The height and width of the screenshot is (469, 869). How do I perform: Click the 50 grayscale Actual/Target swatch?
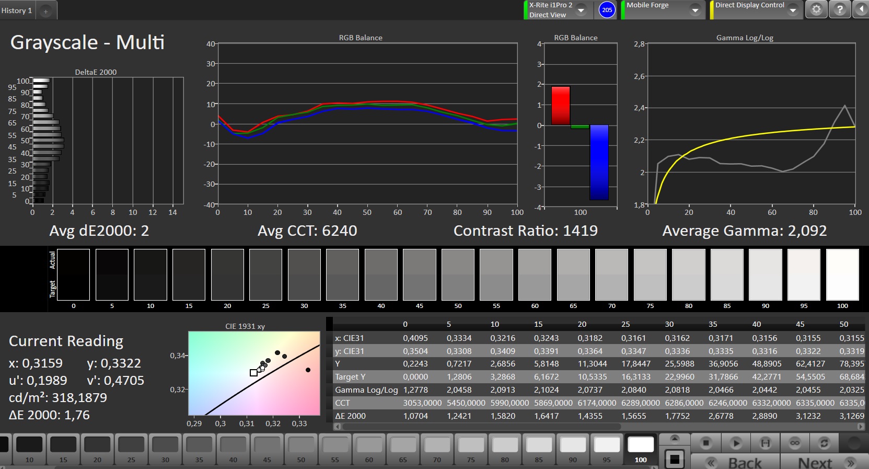(458, 274)
